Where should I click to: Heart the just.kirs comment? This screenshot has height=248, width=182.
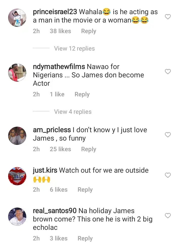tap(168, 175)
